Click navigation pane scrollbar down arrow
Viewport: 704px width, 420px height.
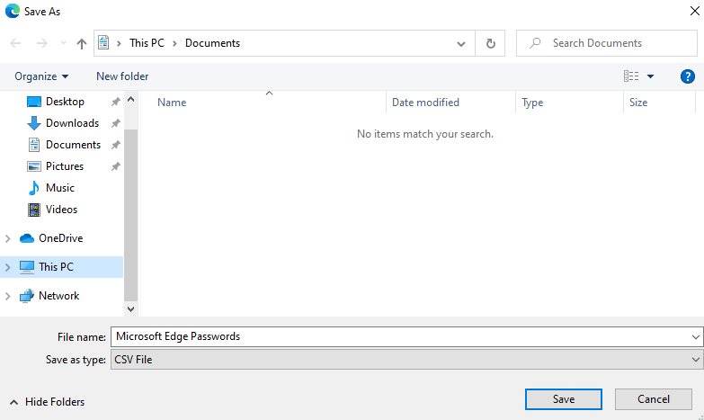[130, 308]
